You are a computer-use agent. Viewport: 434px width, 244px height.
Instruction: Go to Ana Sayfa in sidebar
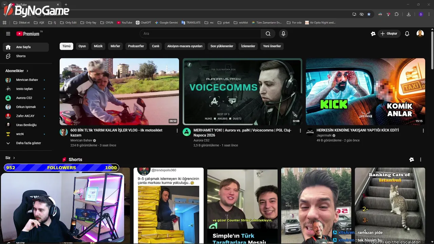[x=26, y=47]
